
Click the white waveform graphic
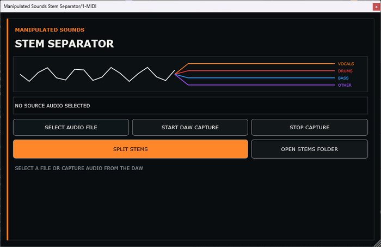pos(97,74)
